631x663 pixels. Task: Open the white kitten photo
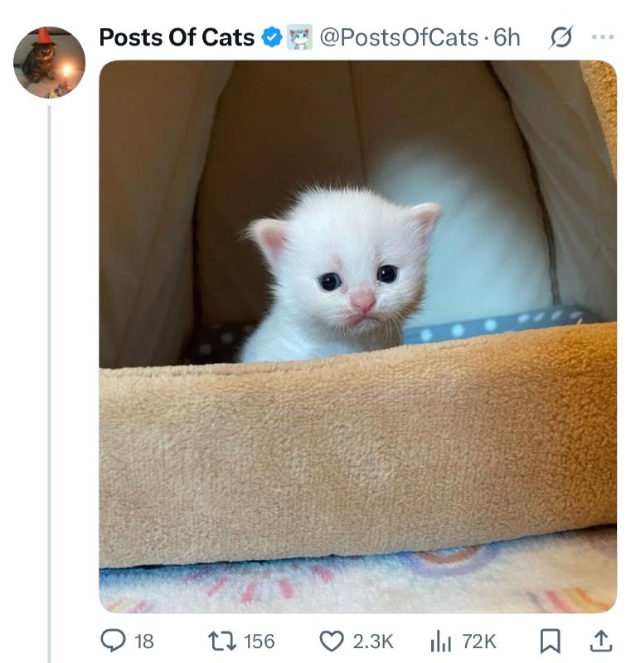(x=358, y=336)
